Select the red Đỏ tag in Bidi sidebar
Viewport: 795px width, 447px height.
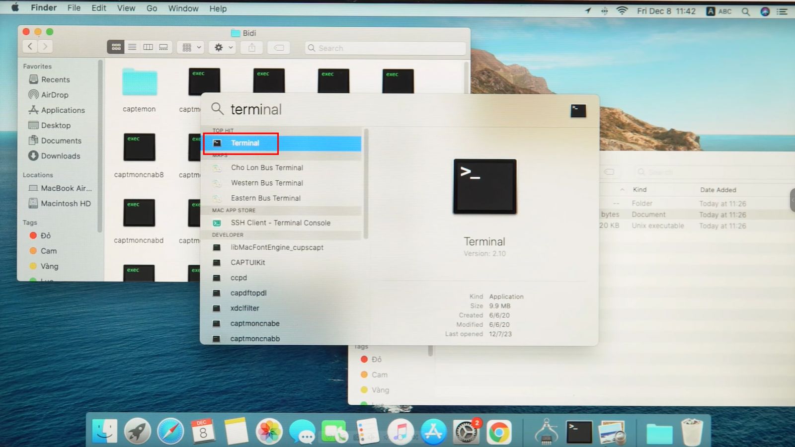pos(40,236)
